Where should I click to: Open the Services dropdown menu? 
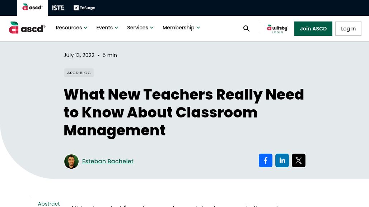click(x=140, y=28)
